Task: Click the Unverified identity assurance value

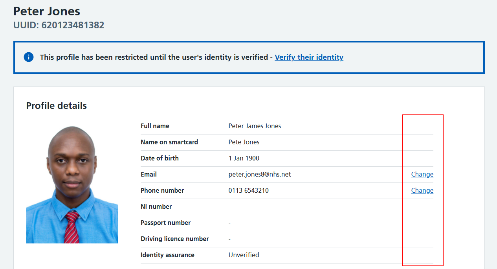Action: click(x=244, y=255)
